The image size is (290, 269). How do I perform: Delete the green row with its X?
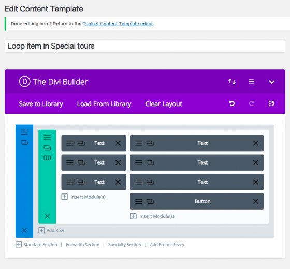click(47, 216)
